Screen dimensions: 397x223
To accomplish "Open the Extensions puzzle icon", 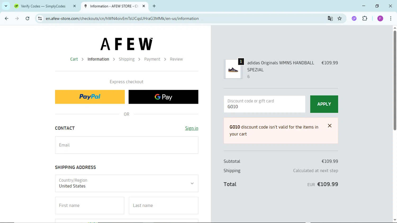I will [365, 19].
